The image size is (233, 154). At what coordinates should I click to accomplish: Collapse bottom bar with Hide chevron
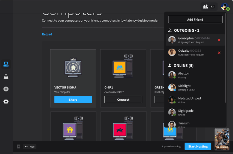(x=30, y=147)
